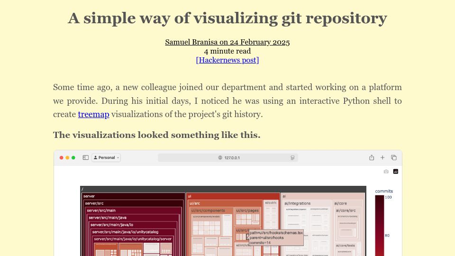
Task: Select the ai/core treemap block
Action: point(348,203)
